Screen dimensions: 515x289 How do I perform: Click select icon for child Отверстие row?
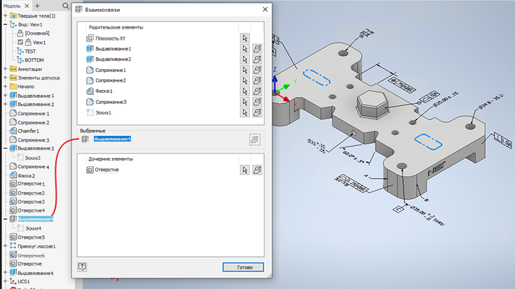point(245,170)
